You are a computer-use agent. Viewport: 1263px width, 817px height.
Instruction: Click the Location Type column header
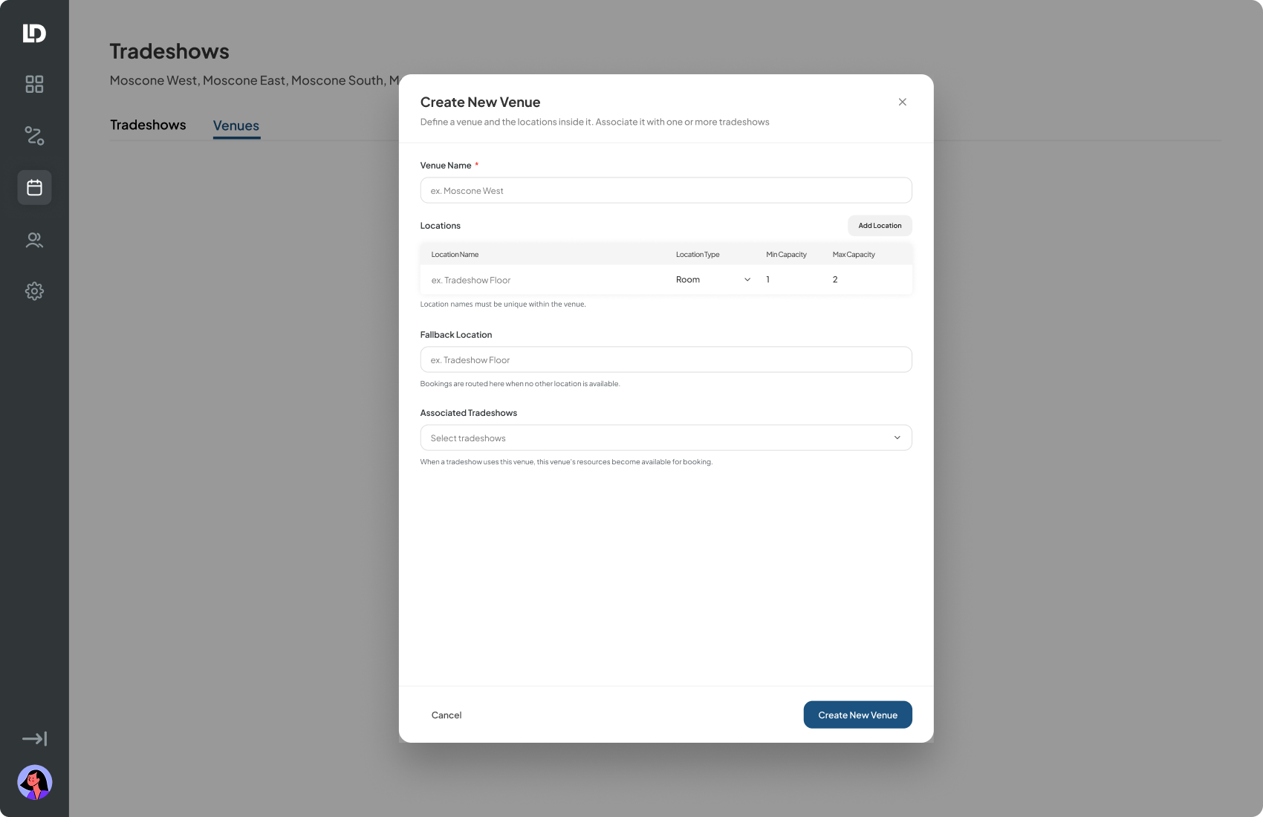point(698,255)
